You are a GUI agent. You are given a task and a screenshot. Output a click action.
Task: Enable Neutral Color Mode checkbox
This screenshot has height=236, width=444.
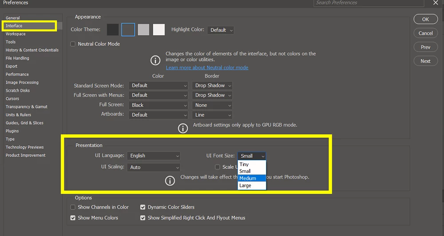73,44
